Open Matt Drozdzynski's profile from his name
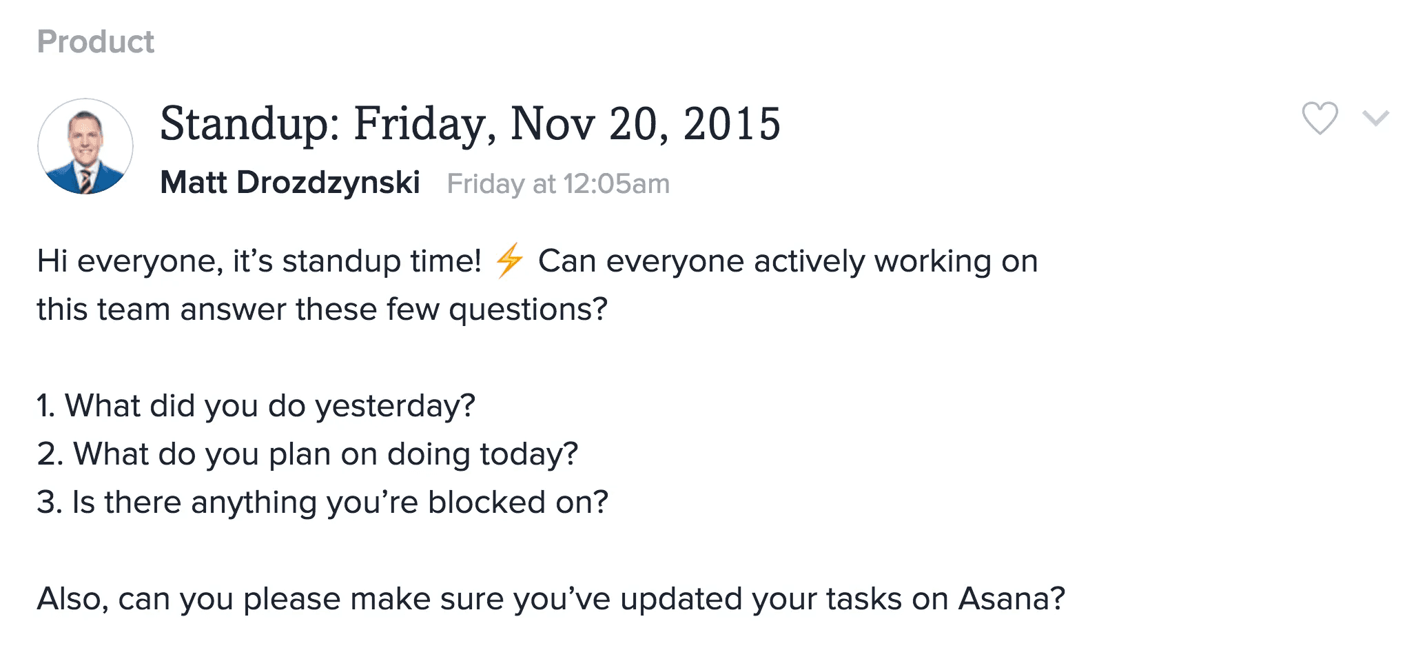 point(290,183)
